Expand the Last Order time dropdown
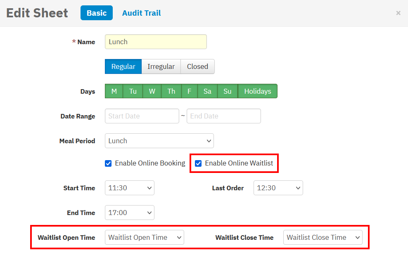The image size is (408, 253). click(x=278, y=188)
